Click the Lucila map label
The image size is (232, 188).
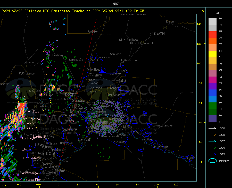29,128
